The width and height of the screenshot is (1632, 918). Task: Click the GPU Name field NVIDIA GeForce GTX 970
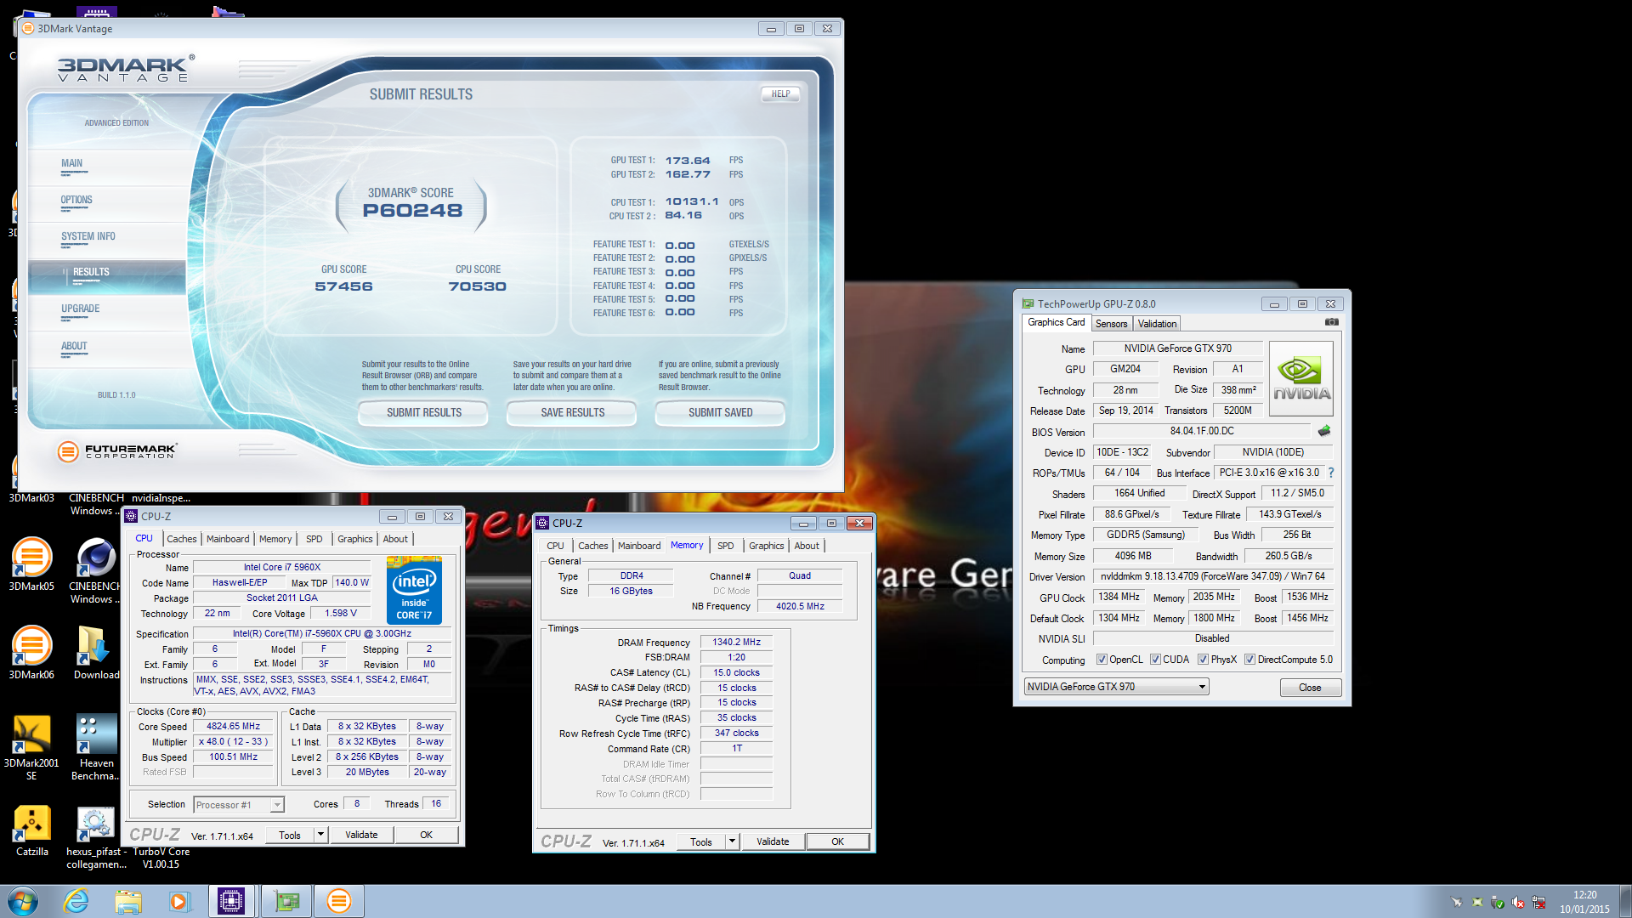pyautogui.click(x=1178, y=348)
